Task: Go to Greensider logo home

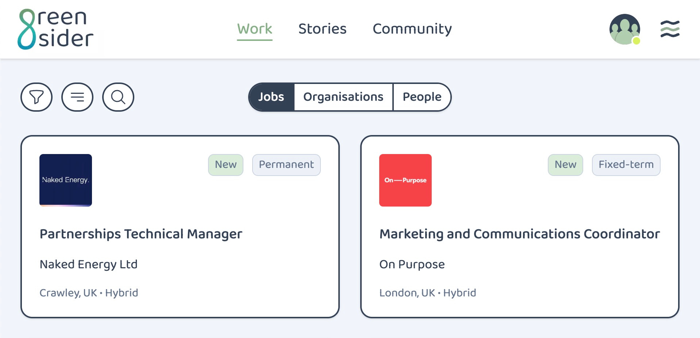Action: 55,29
